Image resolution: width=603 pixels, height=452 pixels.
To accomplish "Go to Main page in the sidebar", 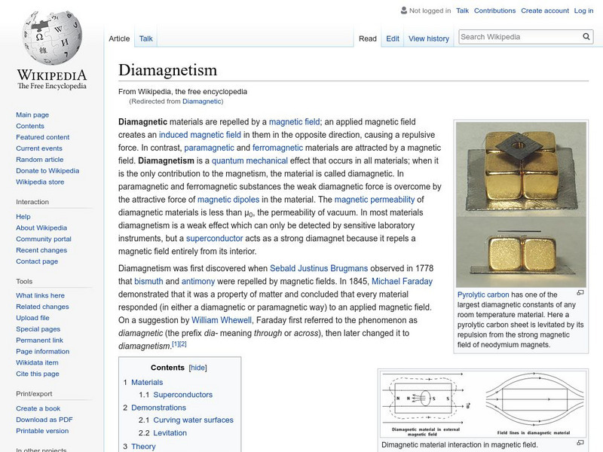I will tap(32, 115).
